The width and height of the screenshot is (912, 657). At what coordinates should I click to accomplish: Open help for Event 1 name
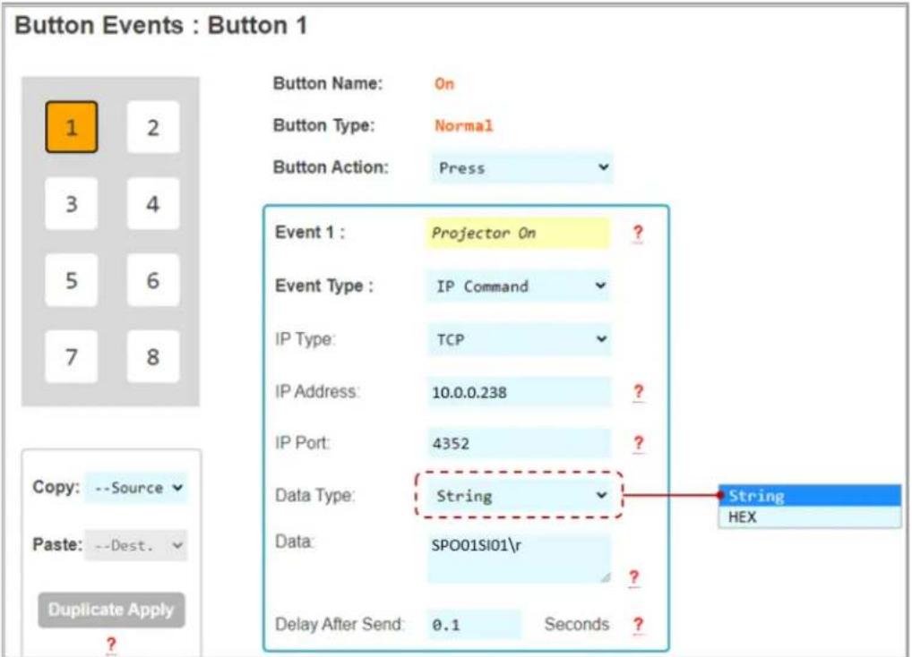point(638,233)
